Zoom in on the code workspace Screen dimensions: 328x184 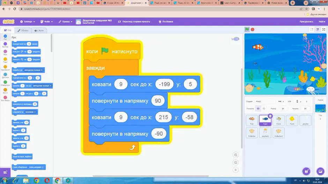(236, 155)
